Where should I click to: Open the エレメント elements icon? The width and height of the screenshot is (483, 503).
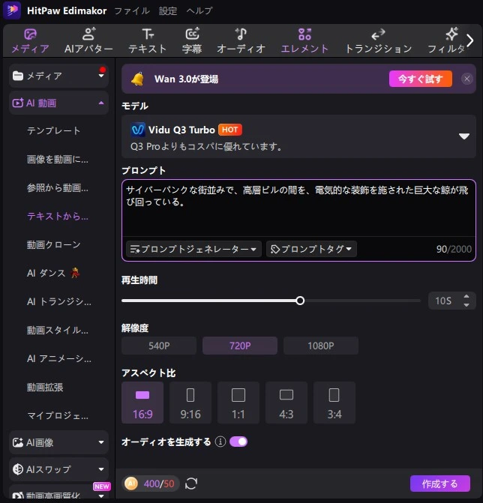click(304, 34)
